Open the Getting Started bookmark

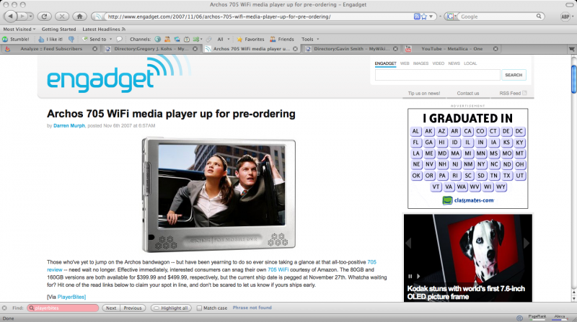(58, 29)
